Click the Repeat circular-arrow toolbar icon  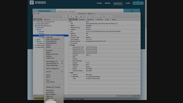tap(93, 16)
